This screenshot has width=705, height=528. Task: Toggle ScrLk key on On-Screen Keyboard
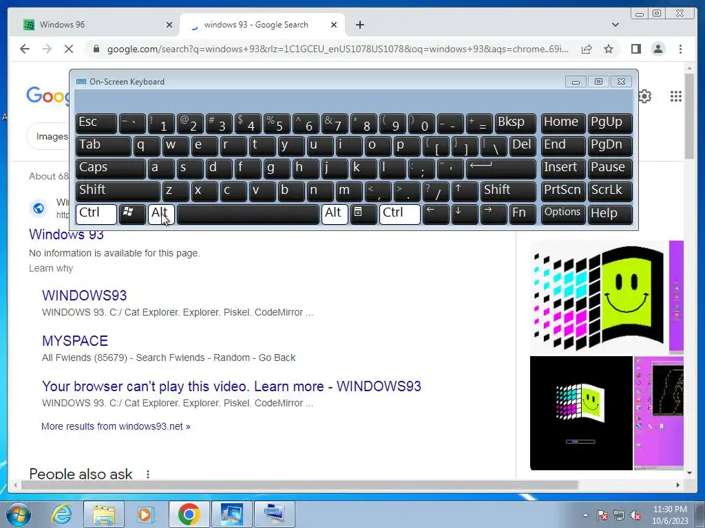click(x=610, y=191)
